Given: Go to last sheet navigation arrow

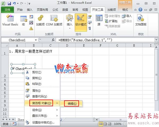Looking at the screenshot, I should click(x=13, y=119).
